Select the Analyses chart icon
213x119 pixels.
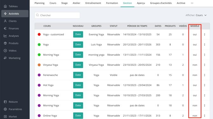pos(5,36)
